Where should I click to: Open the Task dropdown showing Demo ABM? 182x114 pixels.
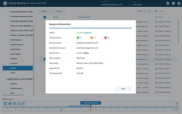tap(147, 3)
